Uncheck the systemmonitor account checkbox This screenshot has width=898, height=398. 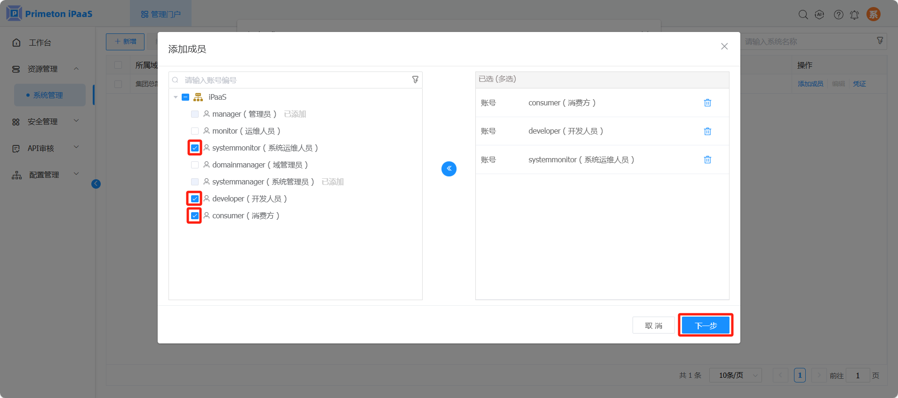click(x=195, y=148)
